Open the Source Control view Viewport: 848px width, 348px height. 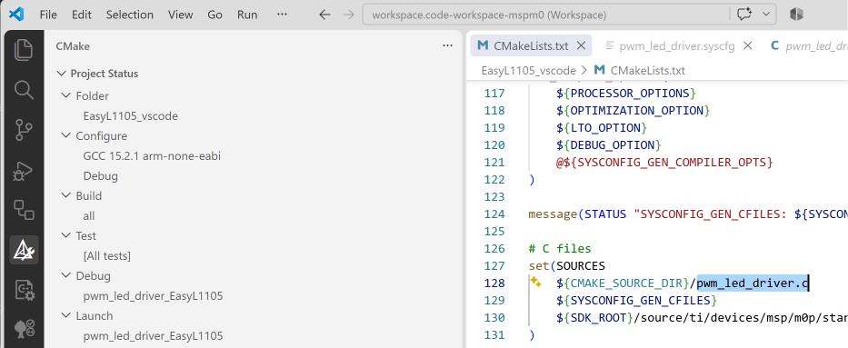tap(24, 130)
